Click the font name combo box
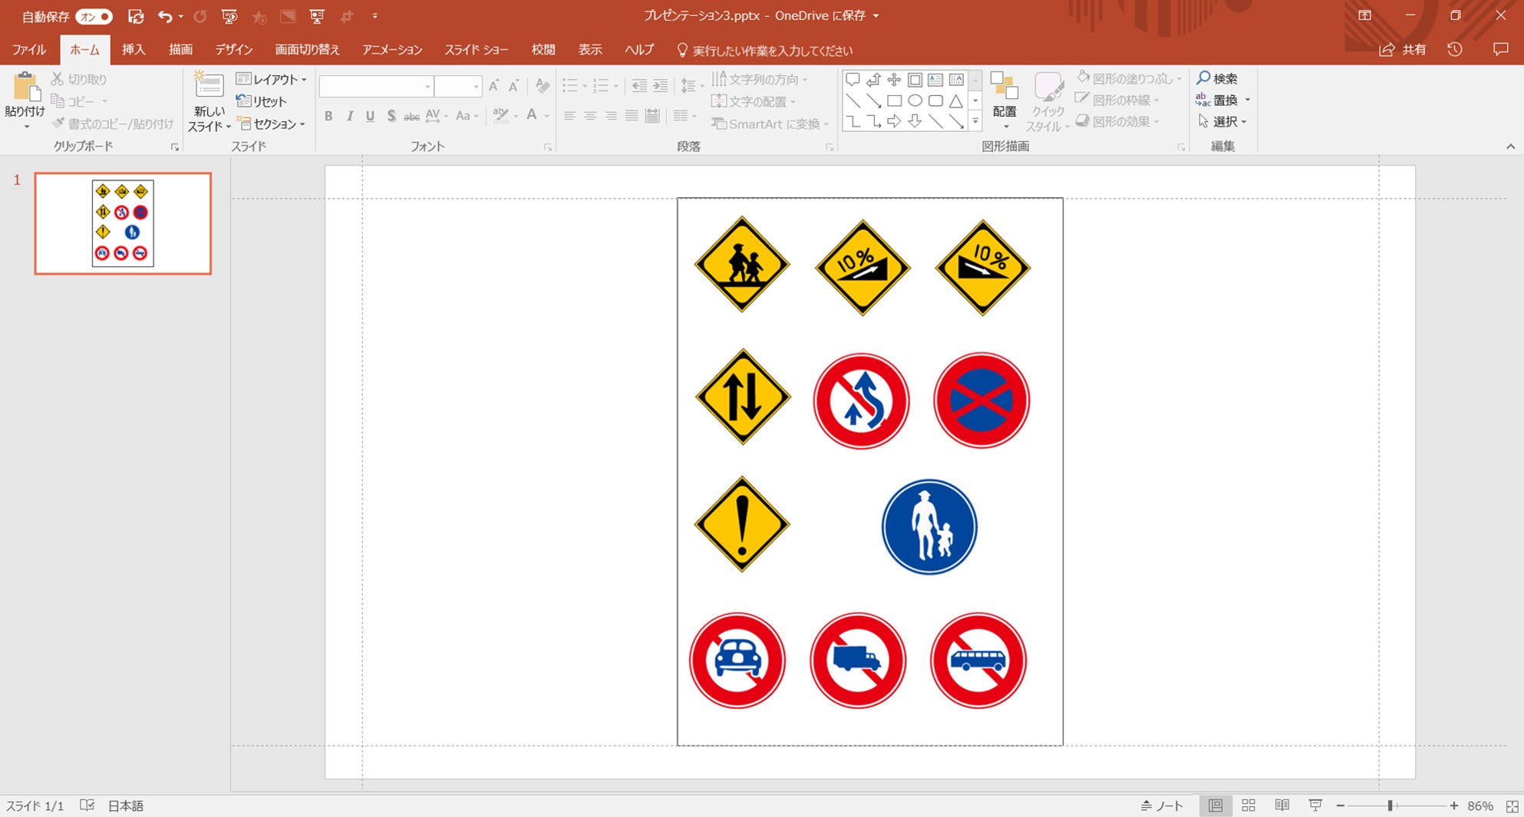This screenshot has height=817, width=1524. (x=376, y=87)
